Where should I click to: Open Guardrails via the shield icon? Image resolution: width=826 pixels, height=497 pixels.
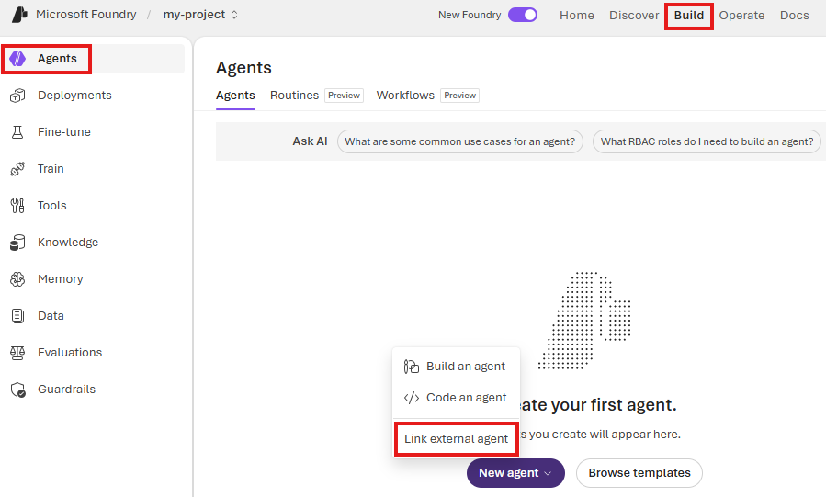click(17, 390)
